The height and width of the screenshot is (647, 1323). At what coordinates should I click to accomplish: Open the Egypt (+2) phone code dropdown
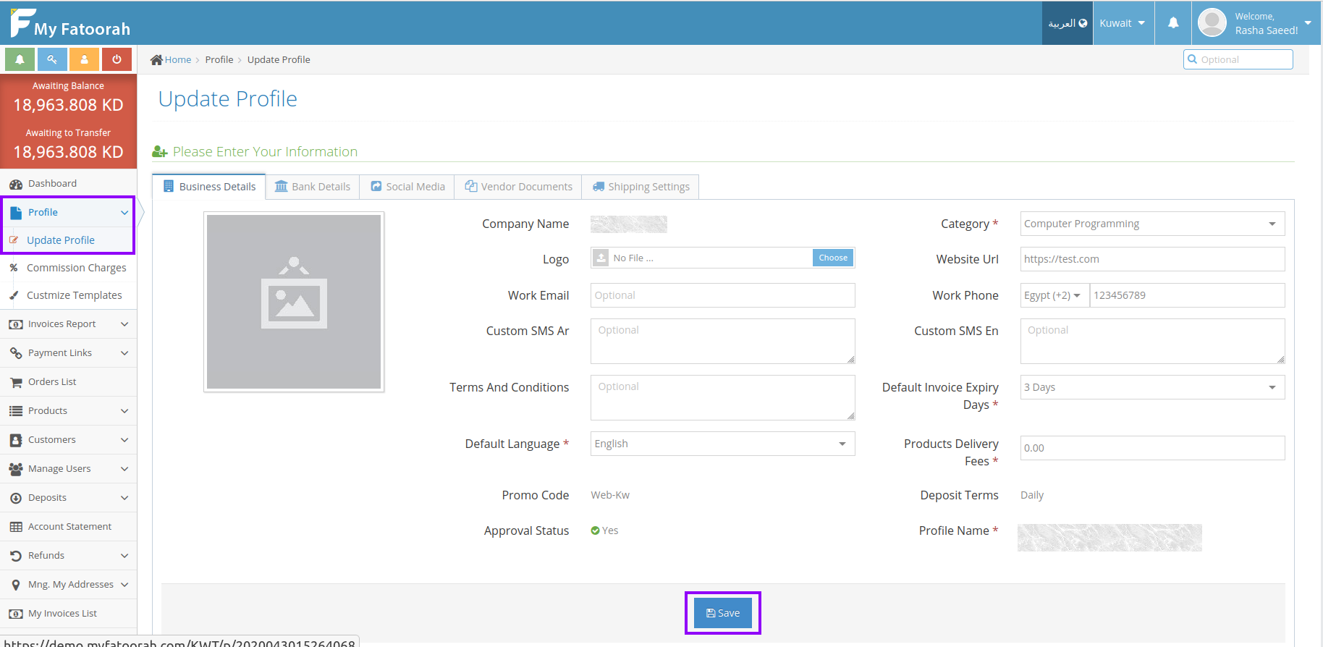1054,295
